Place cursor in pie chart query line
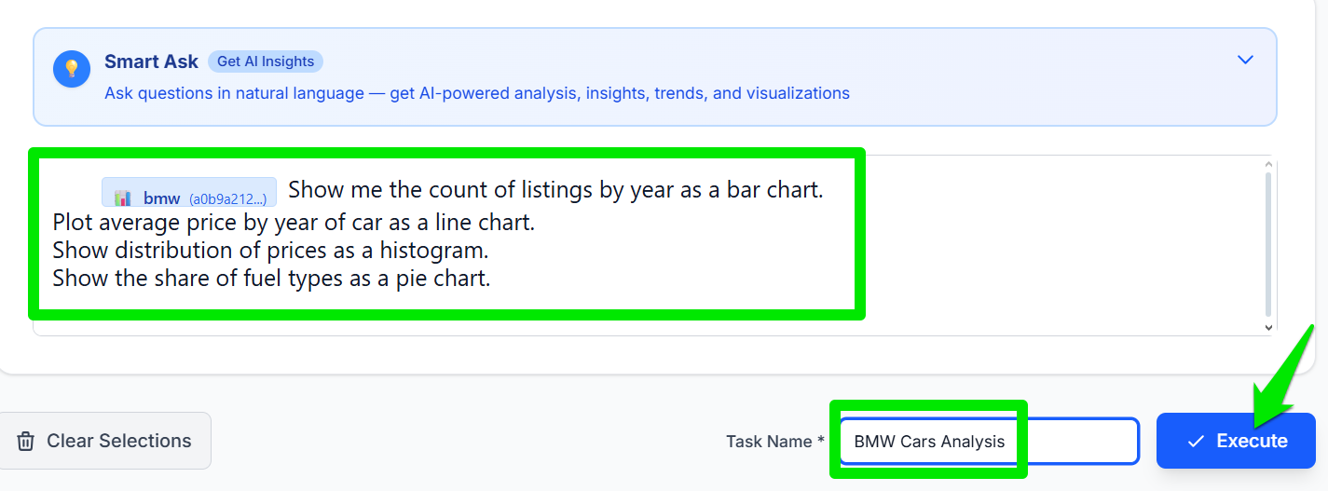 click(271, 278)
